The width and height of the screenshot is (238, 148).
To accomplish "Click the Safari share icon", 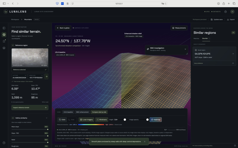I will [224, 4].
